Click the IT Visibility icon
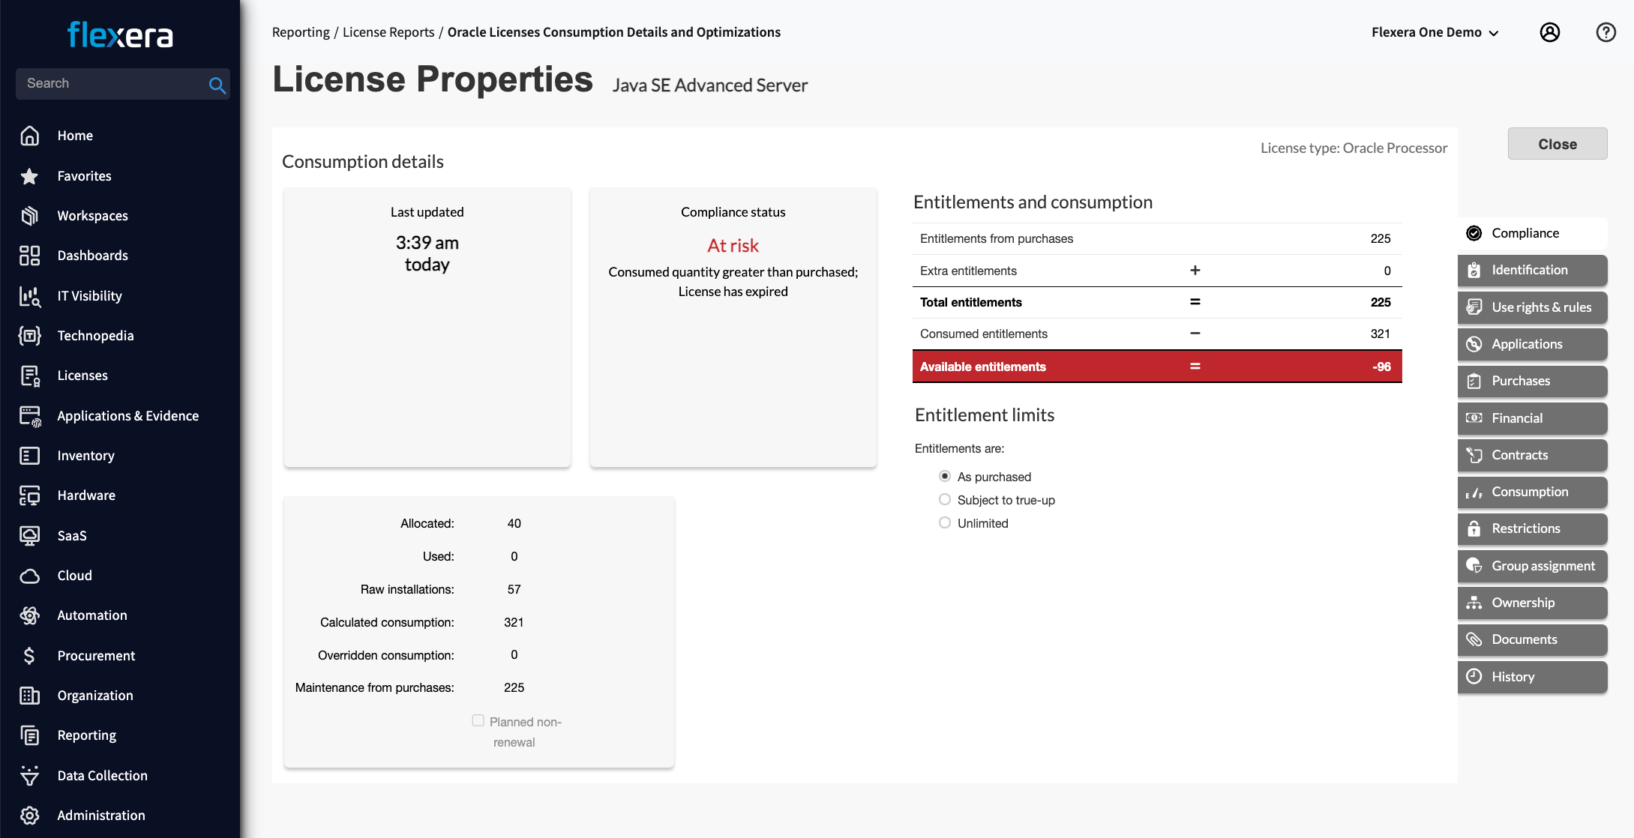Viewport: 1634px width, 838px height. click(30, 295)
